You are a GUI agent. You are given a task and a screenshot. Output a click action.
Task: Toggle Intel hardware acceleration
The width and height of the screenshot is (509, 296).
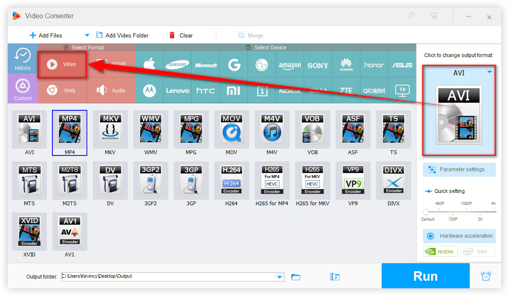(477, 251)
